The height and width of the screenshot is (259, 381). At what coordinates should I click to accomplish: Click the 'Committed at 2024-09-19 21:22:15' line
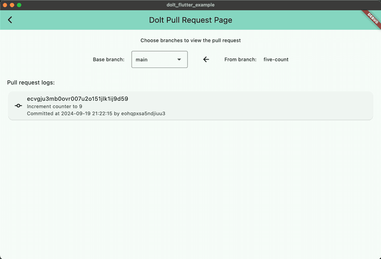tap(96, 113)
